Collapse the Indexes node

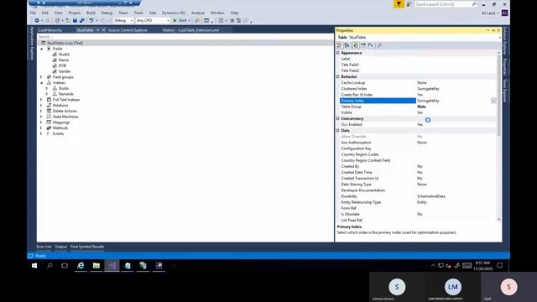[41, 83]
